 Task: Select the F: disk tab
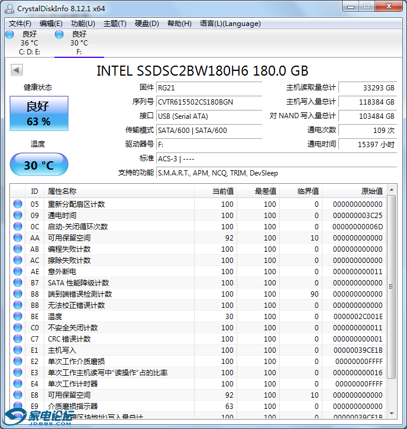79,43
